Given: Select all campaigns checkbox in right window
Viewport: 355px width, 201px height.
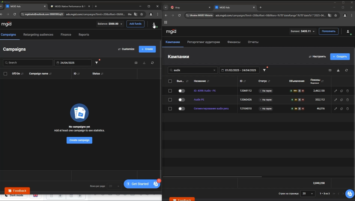Looking at the screenshot, I should [170, 81].
